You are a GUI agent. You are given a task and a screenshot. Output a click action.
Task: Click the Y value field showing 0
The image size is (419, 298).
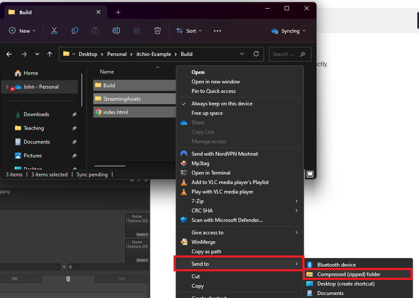[109, 267]
